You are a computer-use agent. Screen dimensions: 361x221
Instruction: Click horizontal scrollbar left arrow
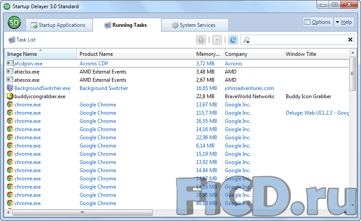tap(9, 212)
